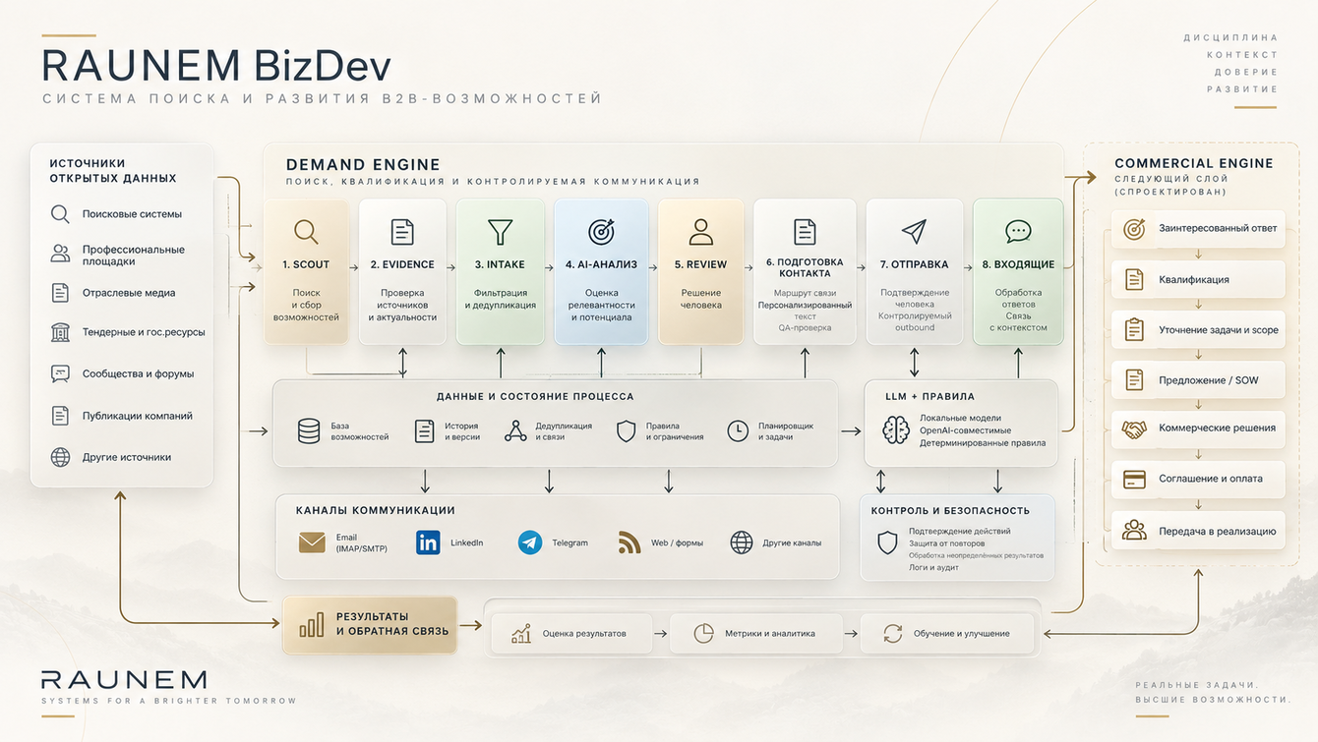Click the brain icon in LLM + ПРАВИЛА
The image size is (1318, 742).
(896, 430)
